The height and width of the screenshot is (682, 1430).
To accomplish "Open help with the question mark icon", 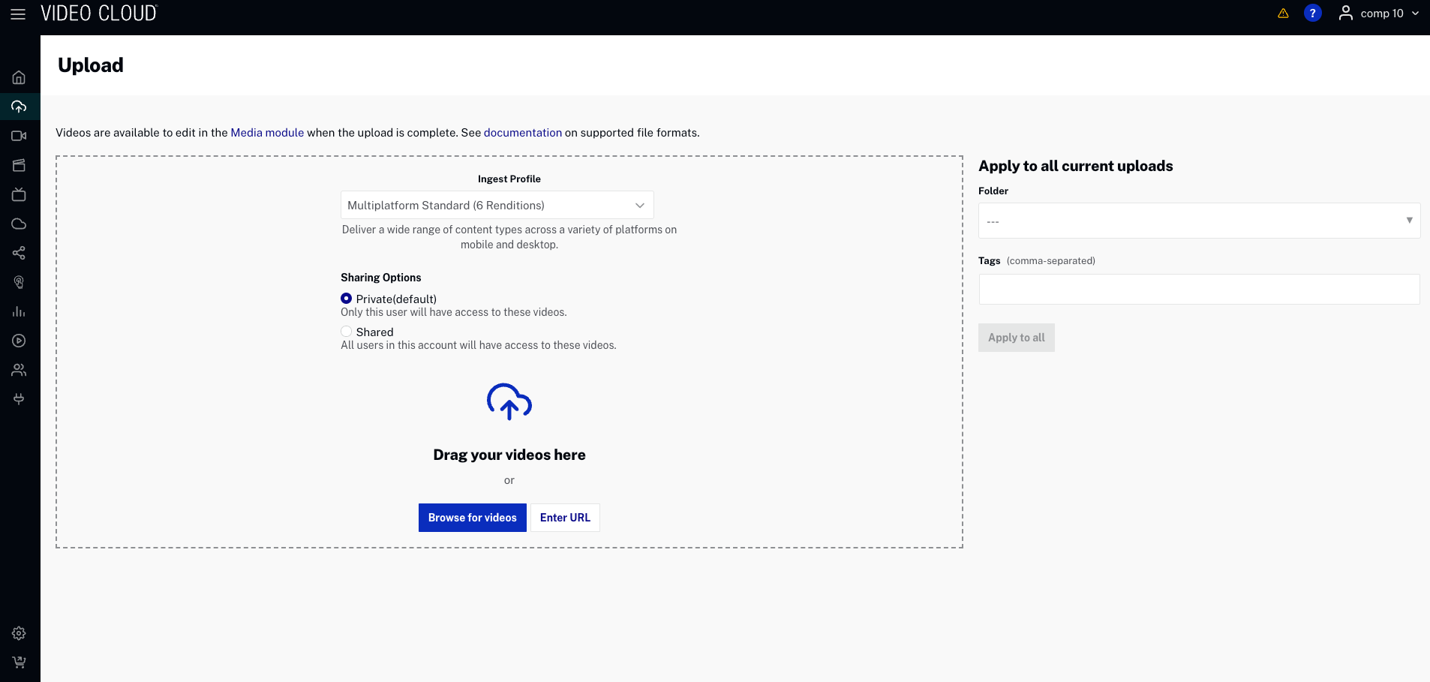I will (x=1312, y=14).
